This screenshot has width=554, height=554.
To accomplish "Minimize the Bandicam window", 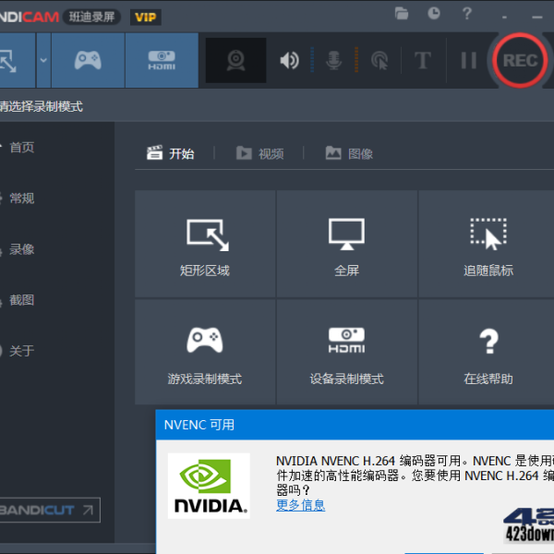I will click(x=537, y=17).
